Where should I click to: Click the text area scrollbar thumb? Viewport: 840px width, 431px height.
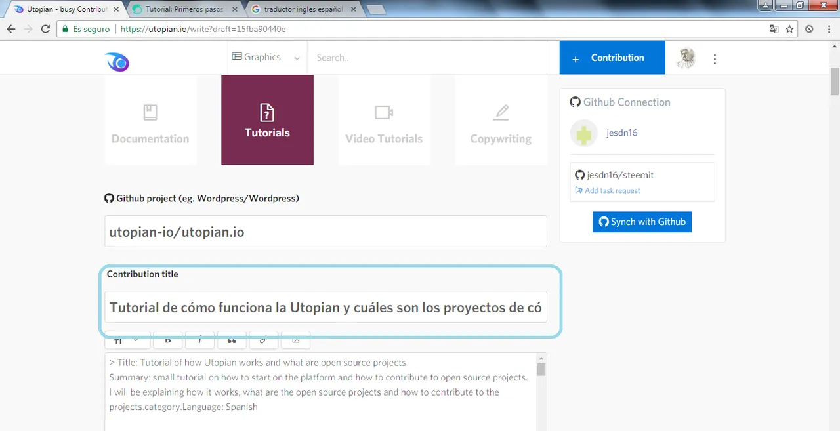(541, 370)
